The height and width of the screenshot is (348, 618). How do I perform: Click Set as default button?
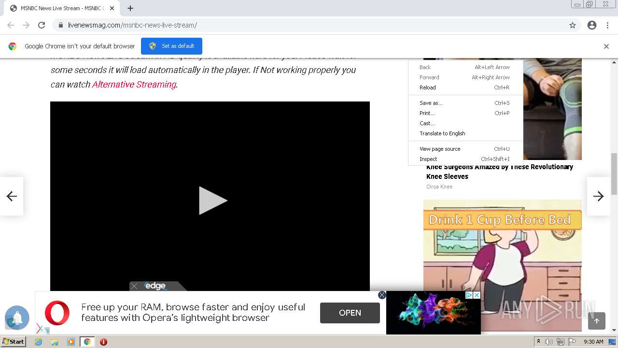click(x=171, y=46)
